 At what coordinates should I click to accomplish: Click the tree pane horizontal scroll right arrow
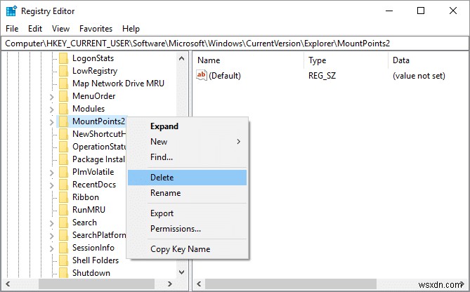point(169,284)
